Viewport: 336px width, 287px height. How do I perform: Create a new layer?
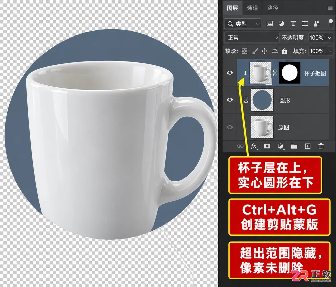[x=308, y=146]
